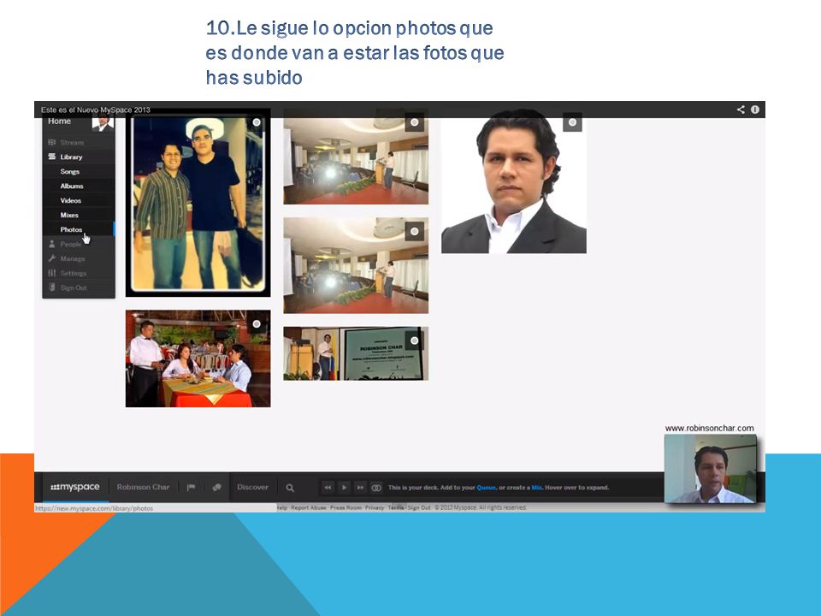Click the rewind player button

tap(328, 488)
